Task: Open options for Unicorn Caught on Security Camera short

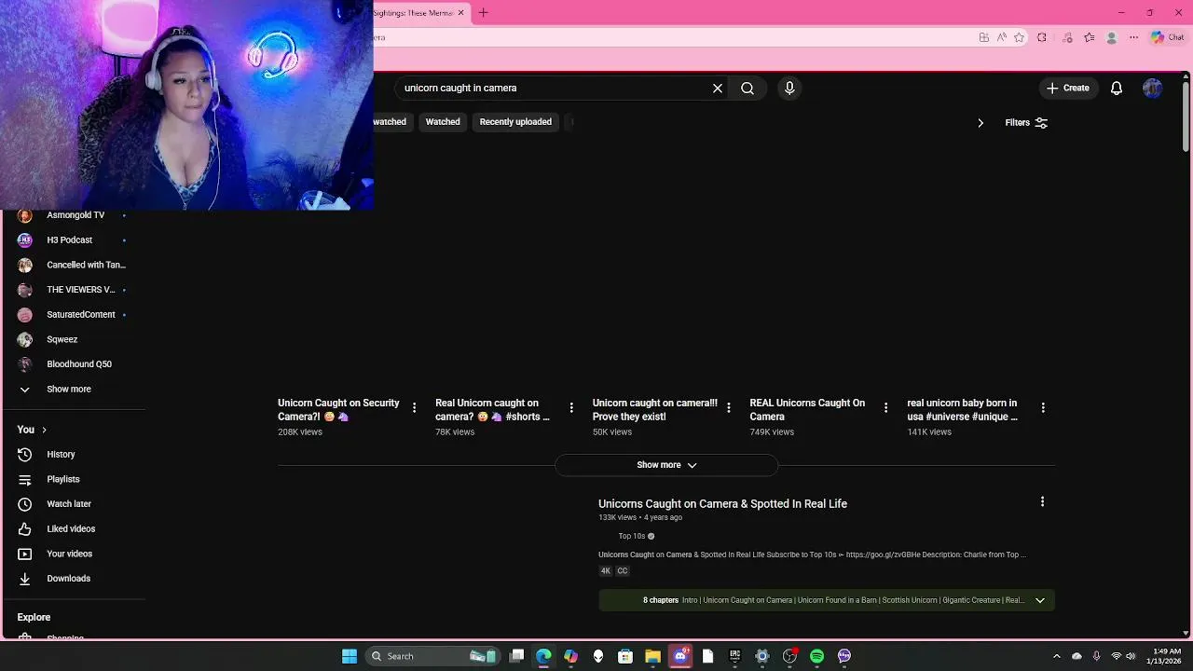Action: [414, 407]
